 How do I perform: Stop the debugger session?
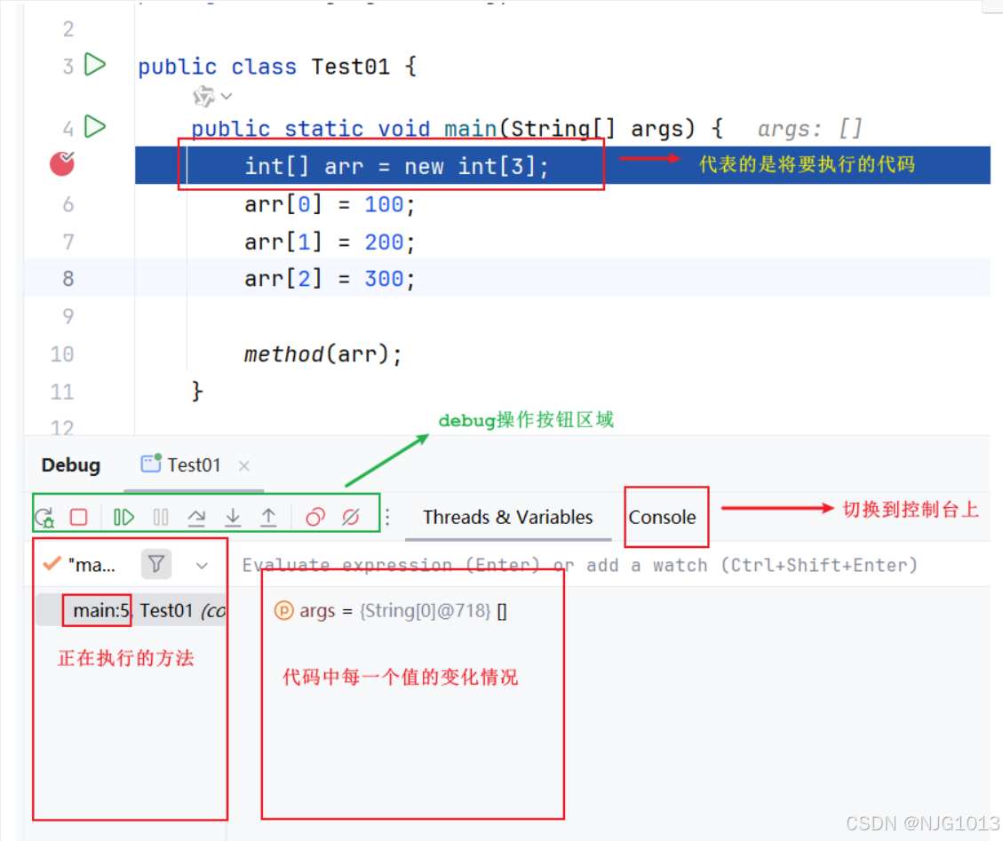(78, 517)
